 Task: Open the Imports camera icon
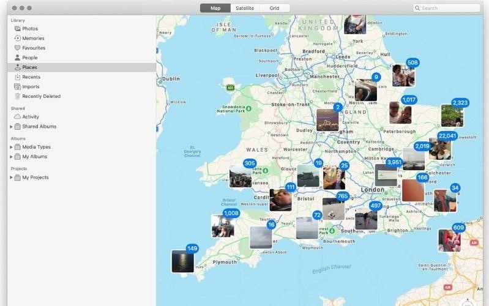[18, 87]
